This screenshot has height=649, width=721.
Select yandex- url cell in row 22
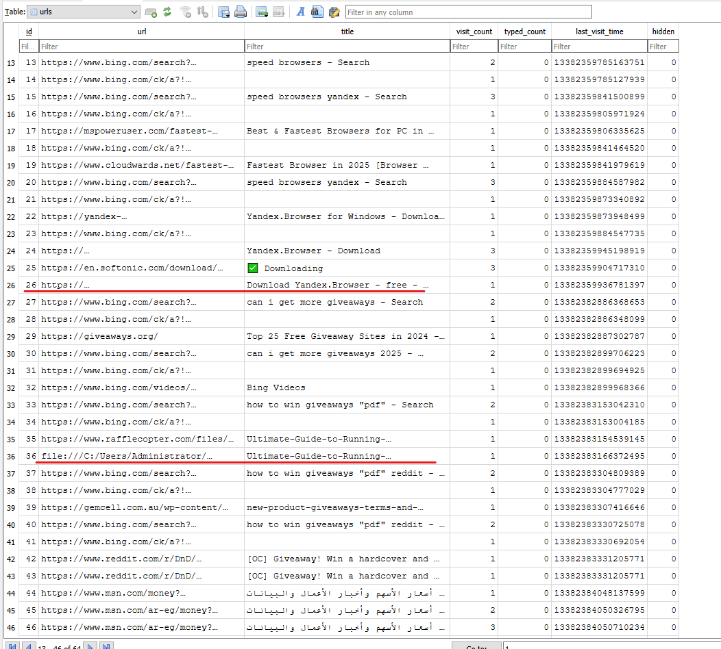coord(142,216)
